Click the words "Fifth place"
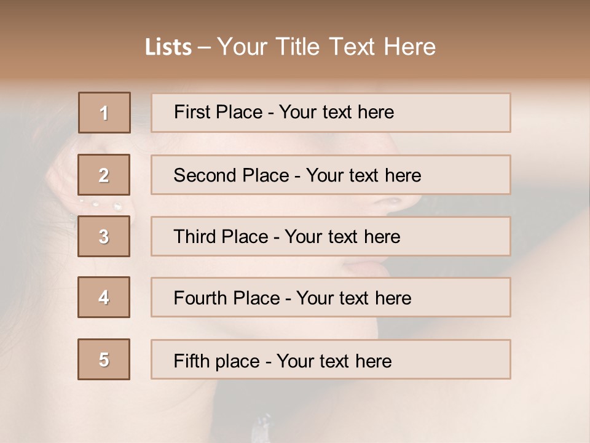The width and height of the screenshot is (590, 443). (216, 361)
